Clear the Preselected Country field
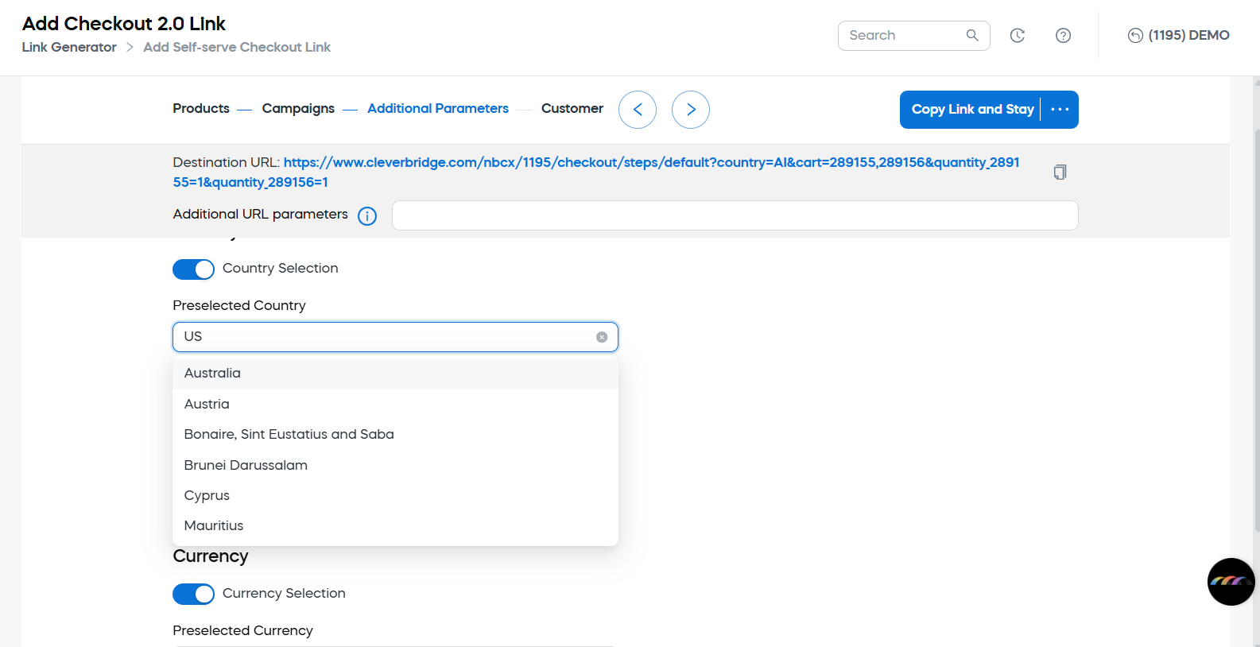 click(x=602, y=337)
